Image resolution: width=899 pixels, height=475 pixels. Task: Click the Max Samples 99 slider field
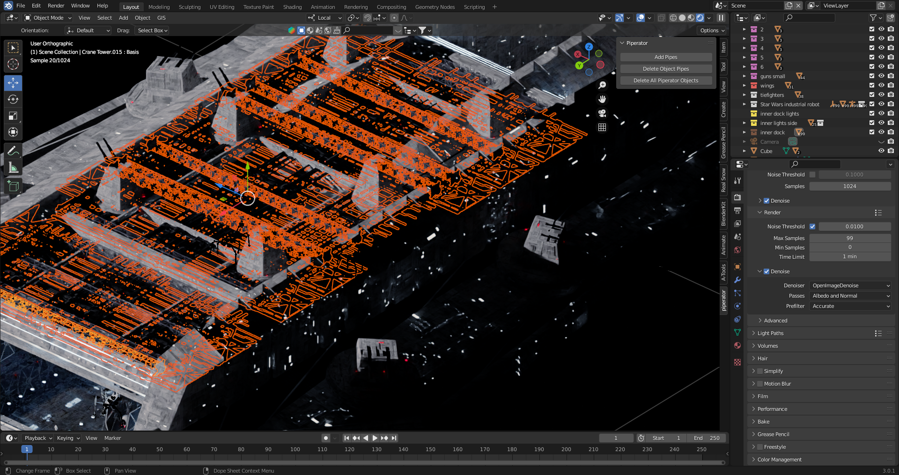pyautogui.click(x=850, y=238)
